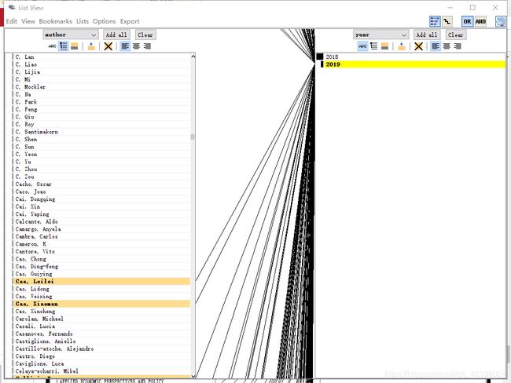Select author Castillo-atoche, Alejandro

point(102,348)
